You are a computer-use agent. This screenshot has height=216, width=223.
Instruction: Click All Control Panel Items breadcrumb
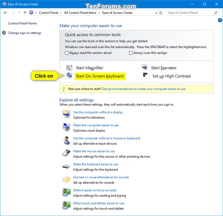pyautogui.click(x=80, y=13)
